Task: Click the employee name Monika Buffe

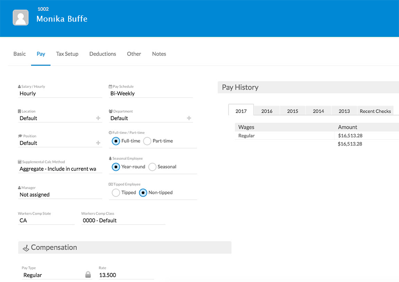Action: click(62, 19)
